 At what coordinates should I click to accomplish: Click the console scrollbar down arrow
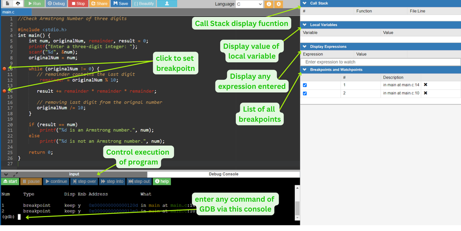[x=298, y=218]
